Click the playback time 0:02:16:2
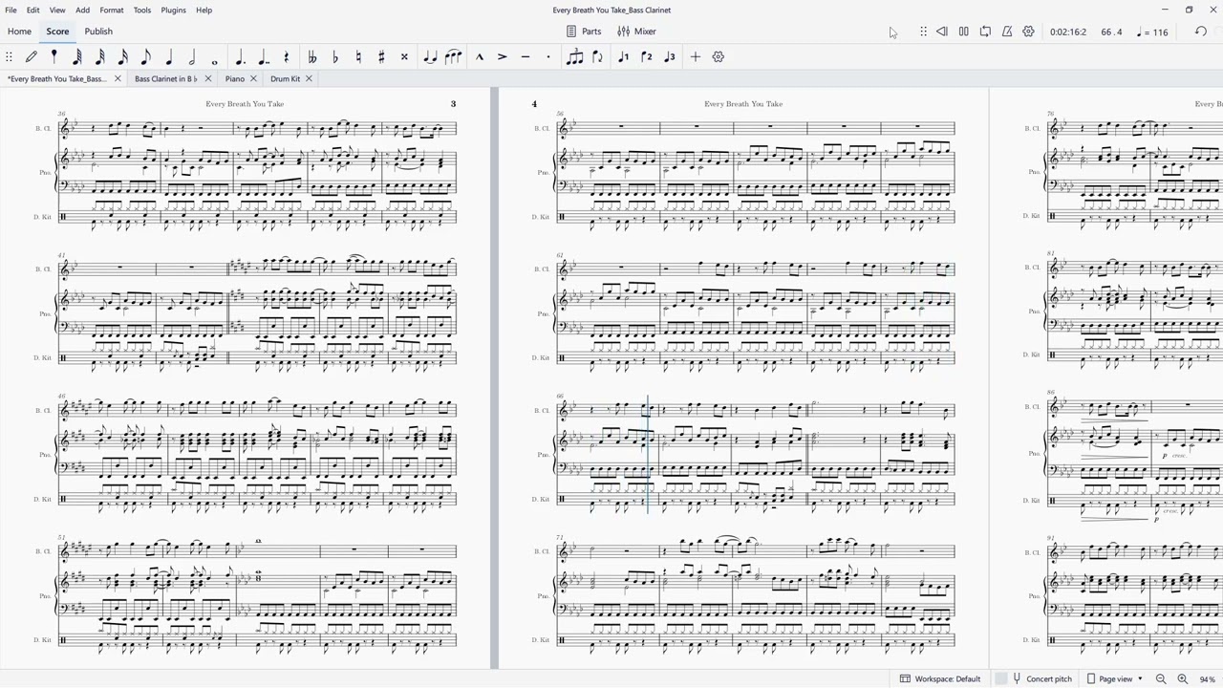The image size is (1223, 688). click(1068, 32)
